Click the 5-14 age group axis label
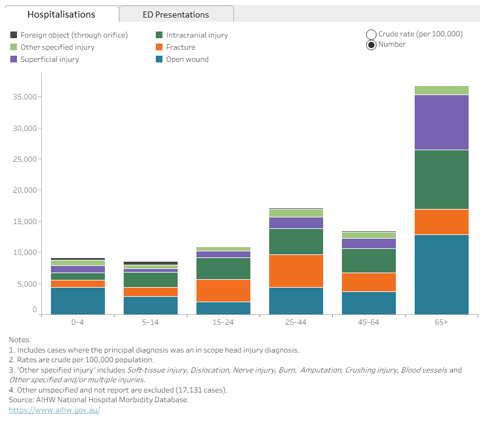485x424 pixels. click(150, 322)
